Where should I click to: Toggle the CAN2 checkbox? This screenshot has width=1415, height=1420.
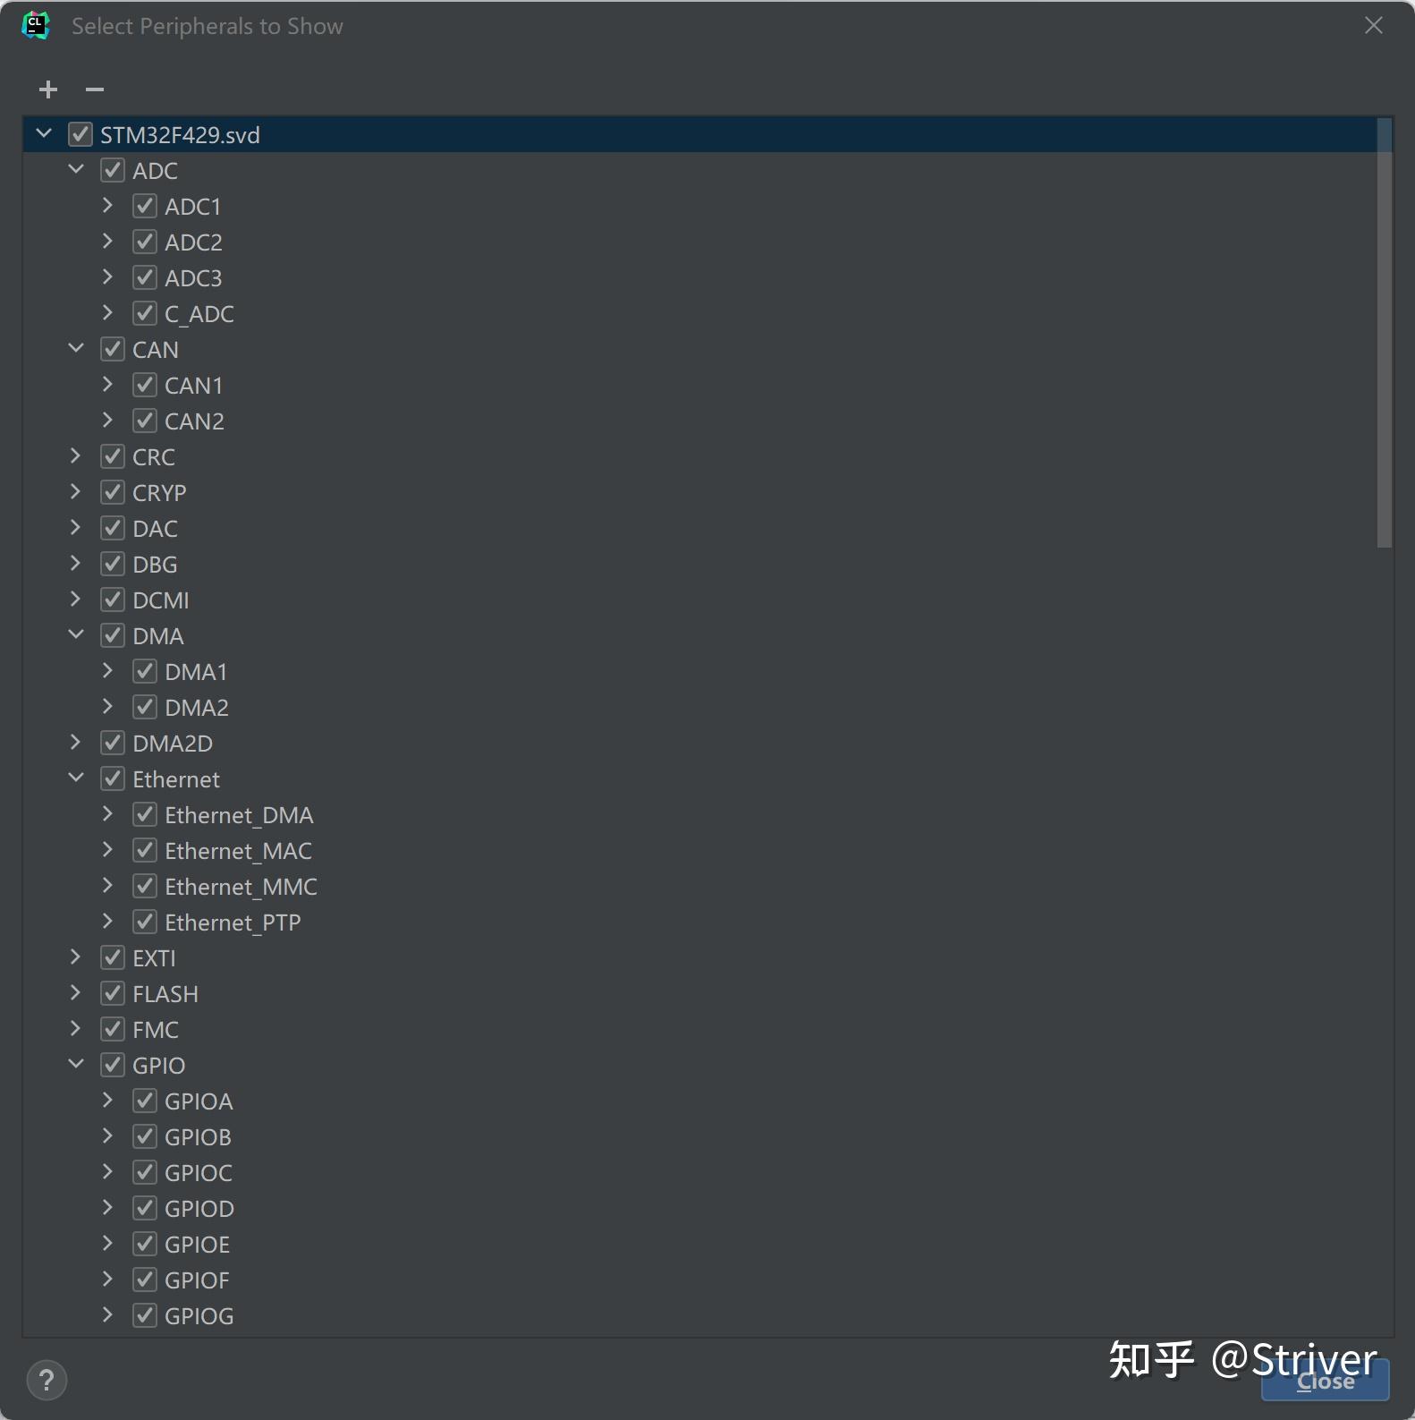(x=144, y=421)
